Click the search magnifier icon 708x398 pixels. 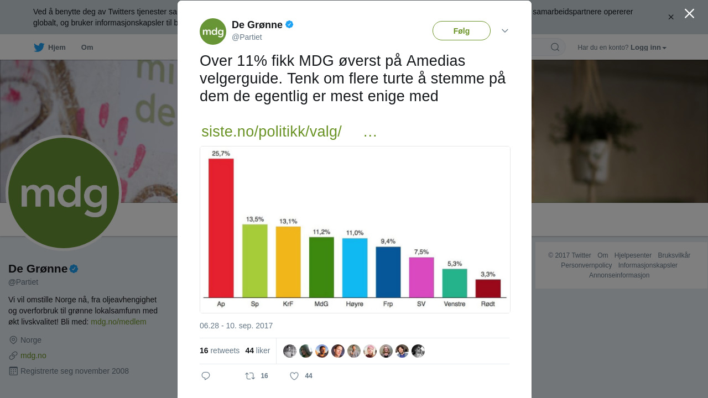(555, 47)
